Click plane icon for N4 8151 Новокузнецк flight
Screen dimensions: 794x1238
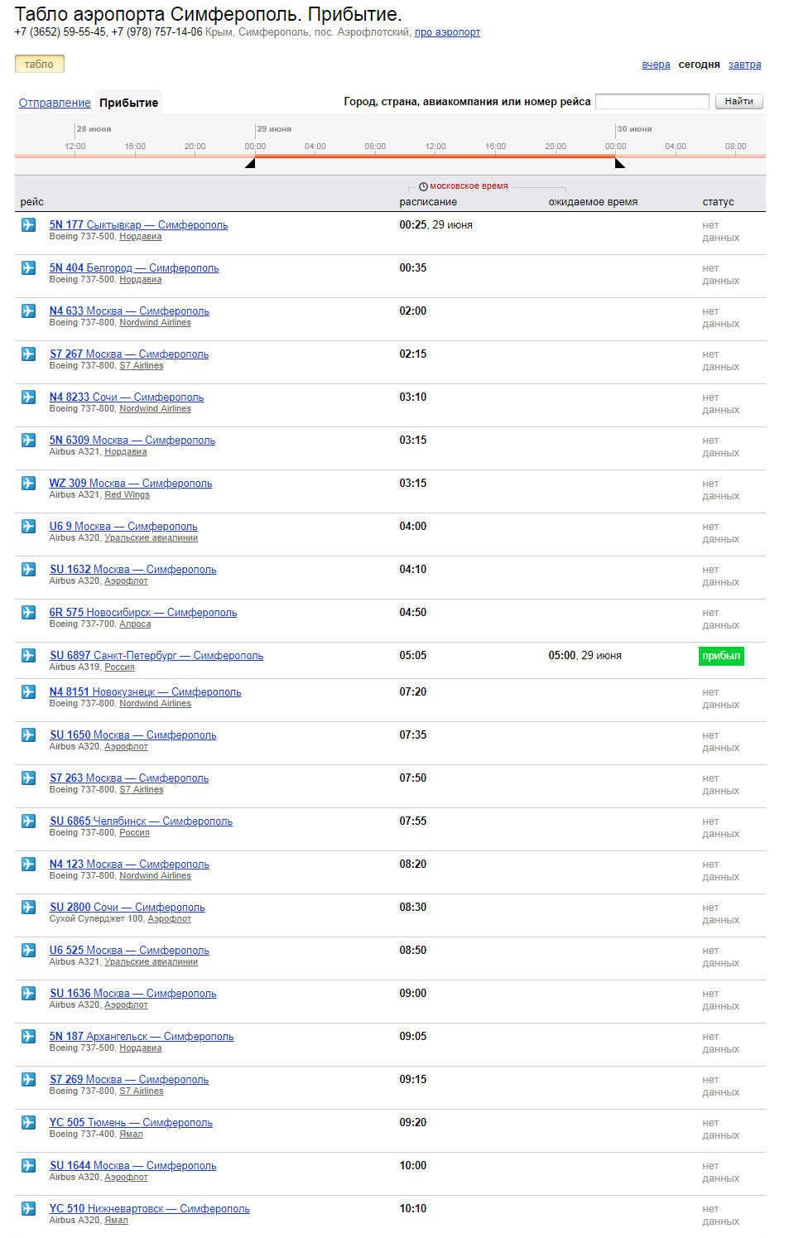(29, 691)
